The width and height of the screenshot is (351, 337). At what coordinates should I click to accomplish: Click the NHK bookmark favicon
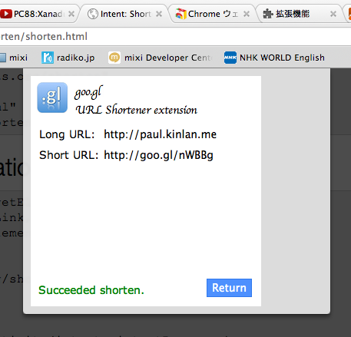pyautogui.click(x=230, y=58)
